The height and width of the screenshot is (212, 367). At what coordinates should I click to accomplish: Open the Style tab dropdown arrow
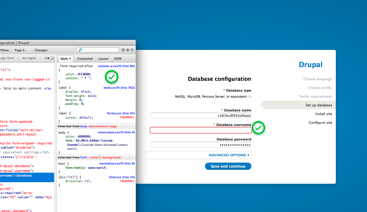(70, 59)
